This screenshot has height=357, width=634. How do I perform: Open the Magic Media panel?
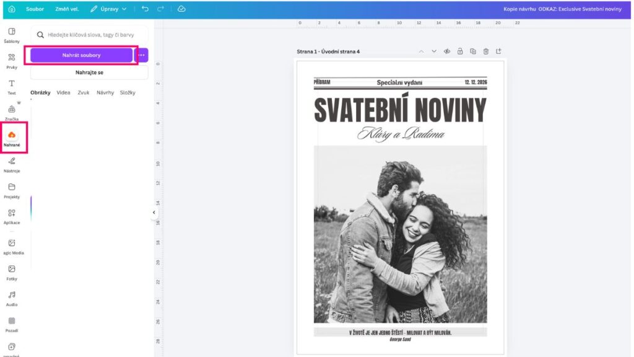(12, 247)
